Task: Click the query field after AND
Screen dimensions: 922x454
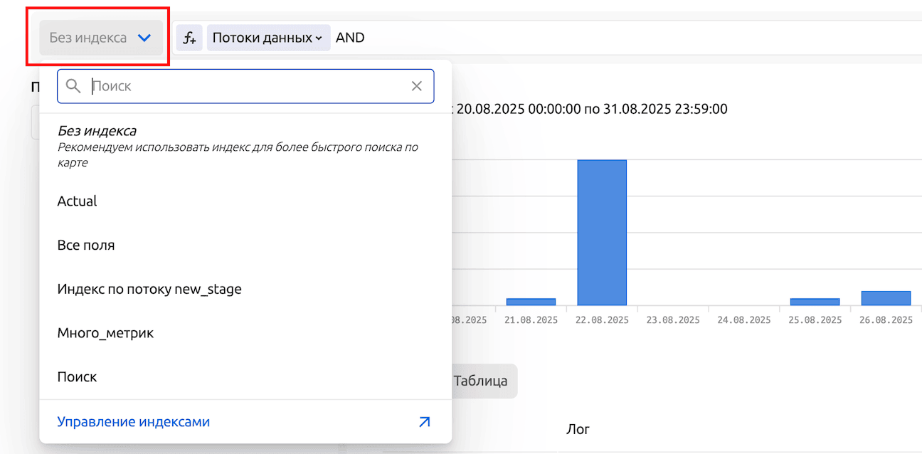Action: click(569, 38)
